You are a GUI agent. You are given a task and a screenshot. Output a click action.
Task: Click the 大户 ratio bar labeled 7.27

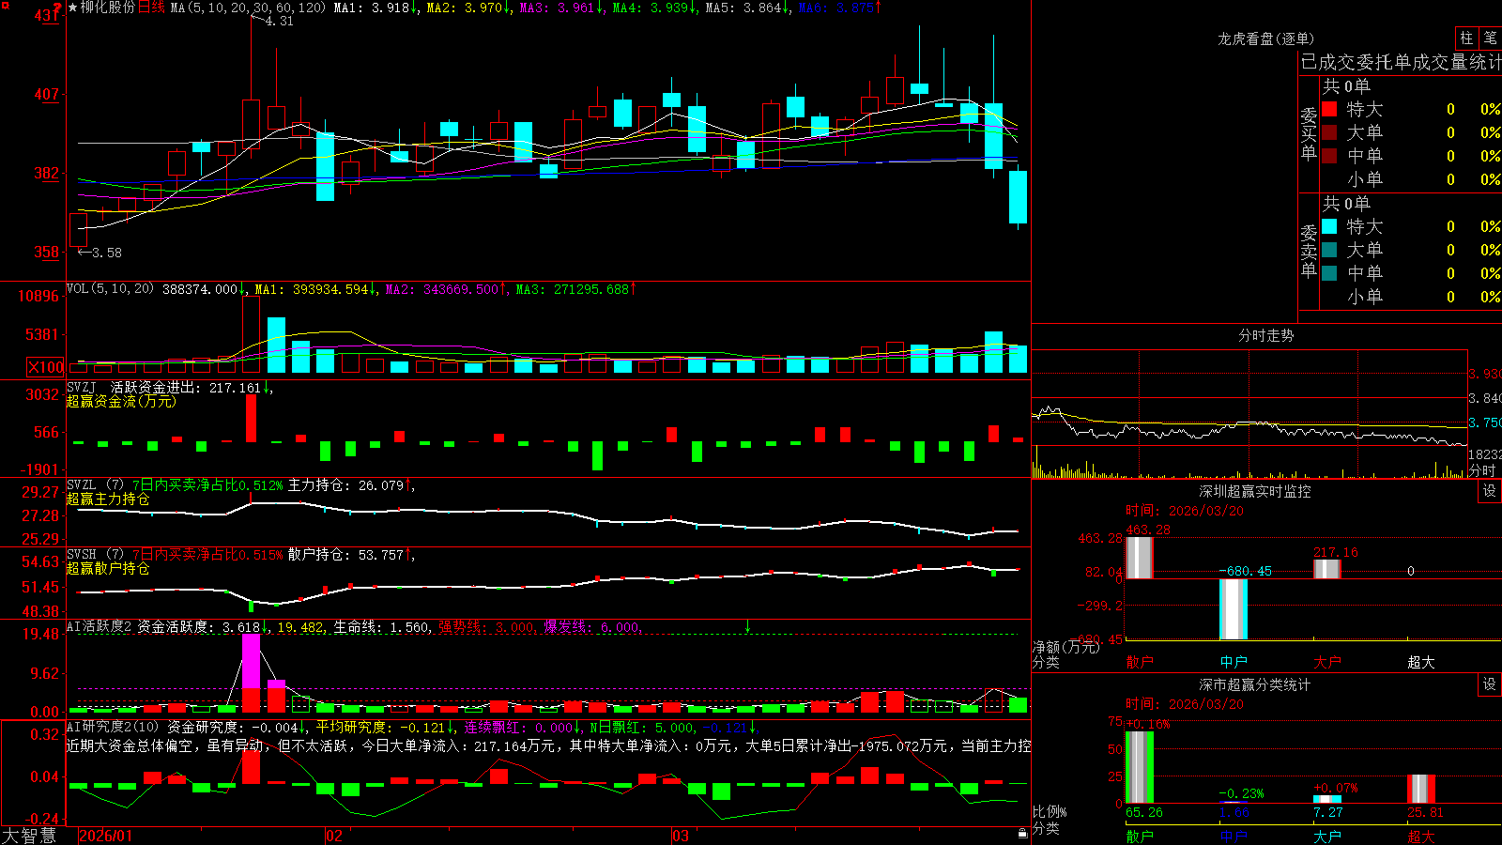pos(1327,799)
